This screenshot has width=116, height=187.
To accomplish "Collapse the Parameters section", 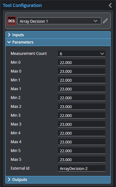I will pyautogui.click(x=58, y=42).
